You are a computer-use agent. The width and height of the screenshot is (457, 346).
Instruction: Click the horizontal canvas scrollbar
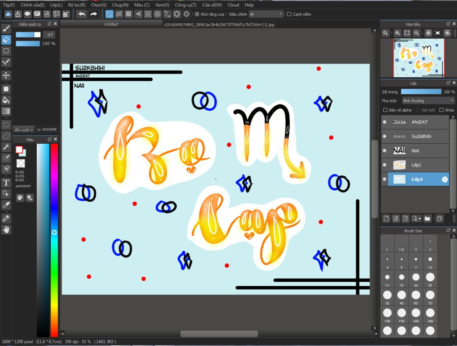pos(219,333)
